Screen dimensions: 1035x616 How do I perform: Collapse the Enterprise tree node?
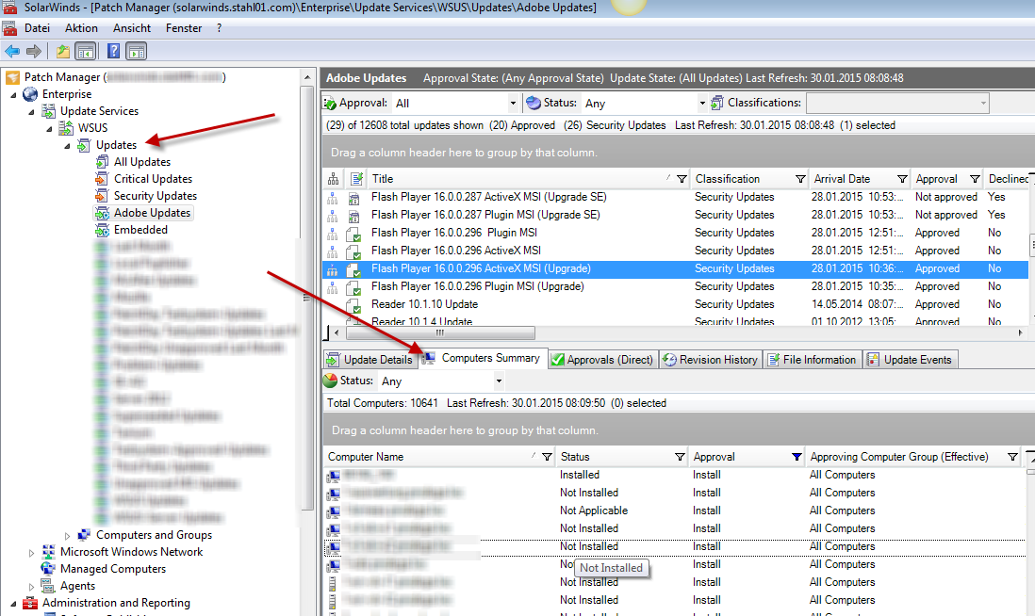pyautogui.click(x=14, y=95)
